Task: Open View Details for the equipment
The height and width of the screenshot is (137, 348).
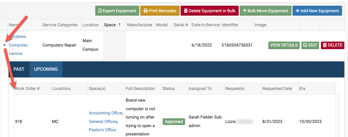Action: coord(284,45)
